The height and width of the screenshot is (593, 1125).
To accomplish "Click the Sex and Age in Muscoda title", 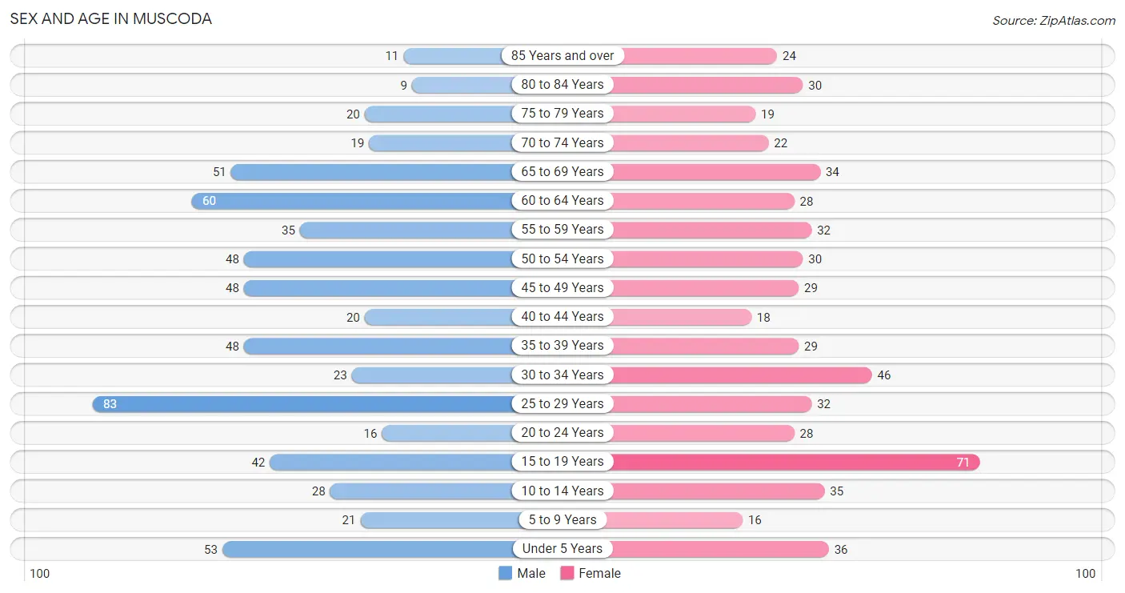I will click(x=111, y=18).
